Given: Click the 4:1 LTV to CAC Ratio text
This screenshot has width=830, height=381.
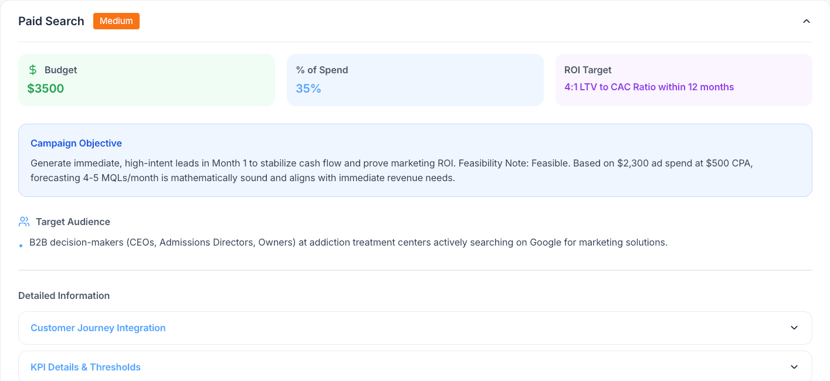Looking at the screenshot, I should tap(649, 87).
